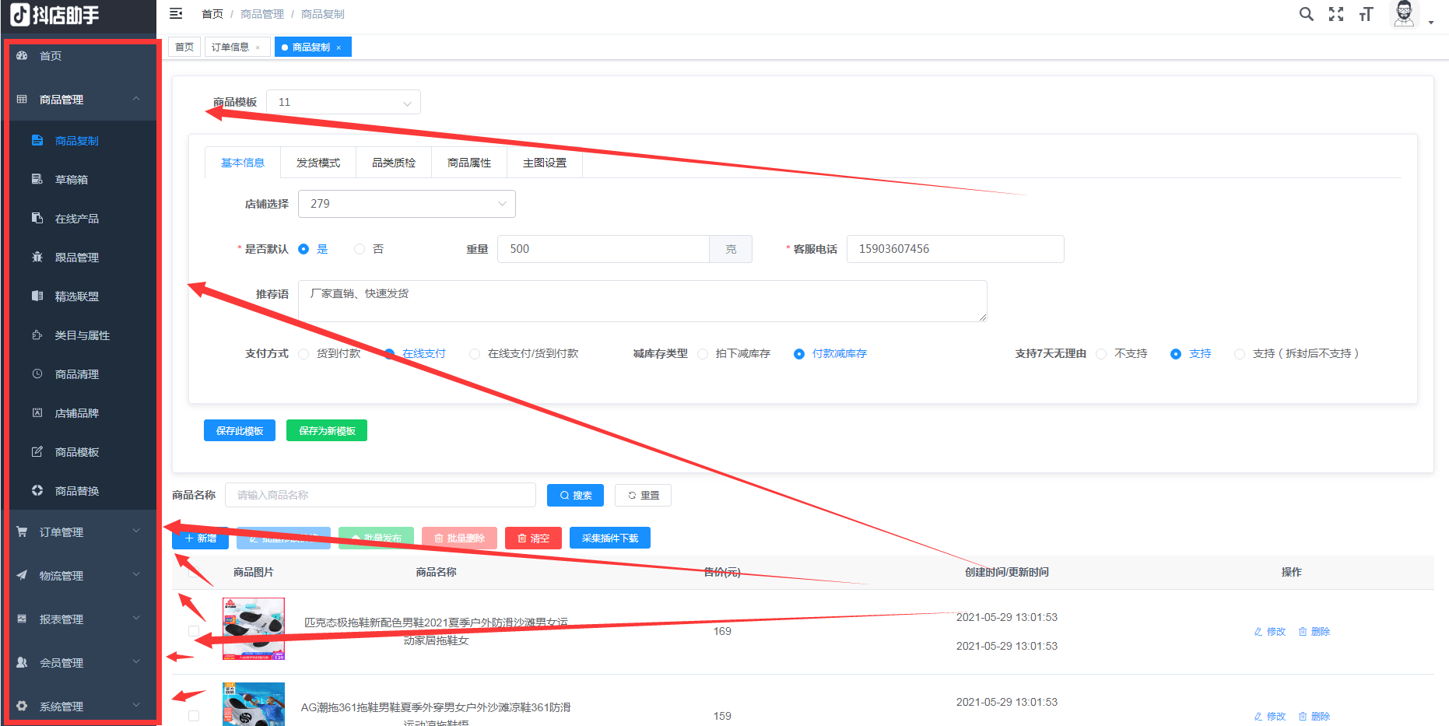Open 商品替换 from the sidebar
The width and height of the screenshot is (1449, 726).
pyautogui.click(x=75, y=490)
